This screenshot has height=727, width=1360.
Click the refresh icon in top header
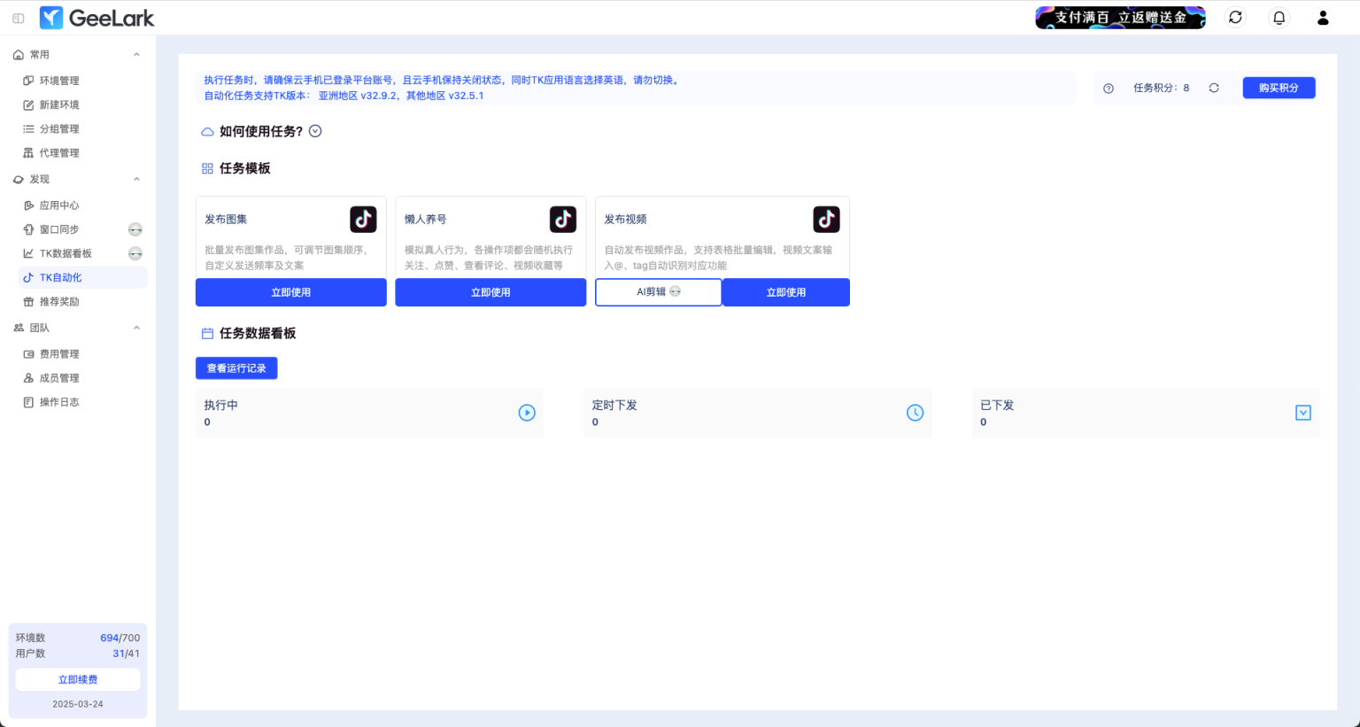pyautogui.click(x=1235, y=18)
